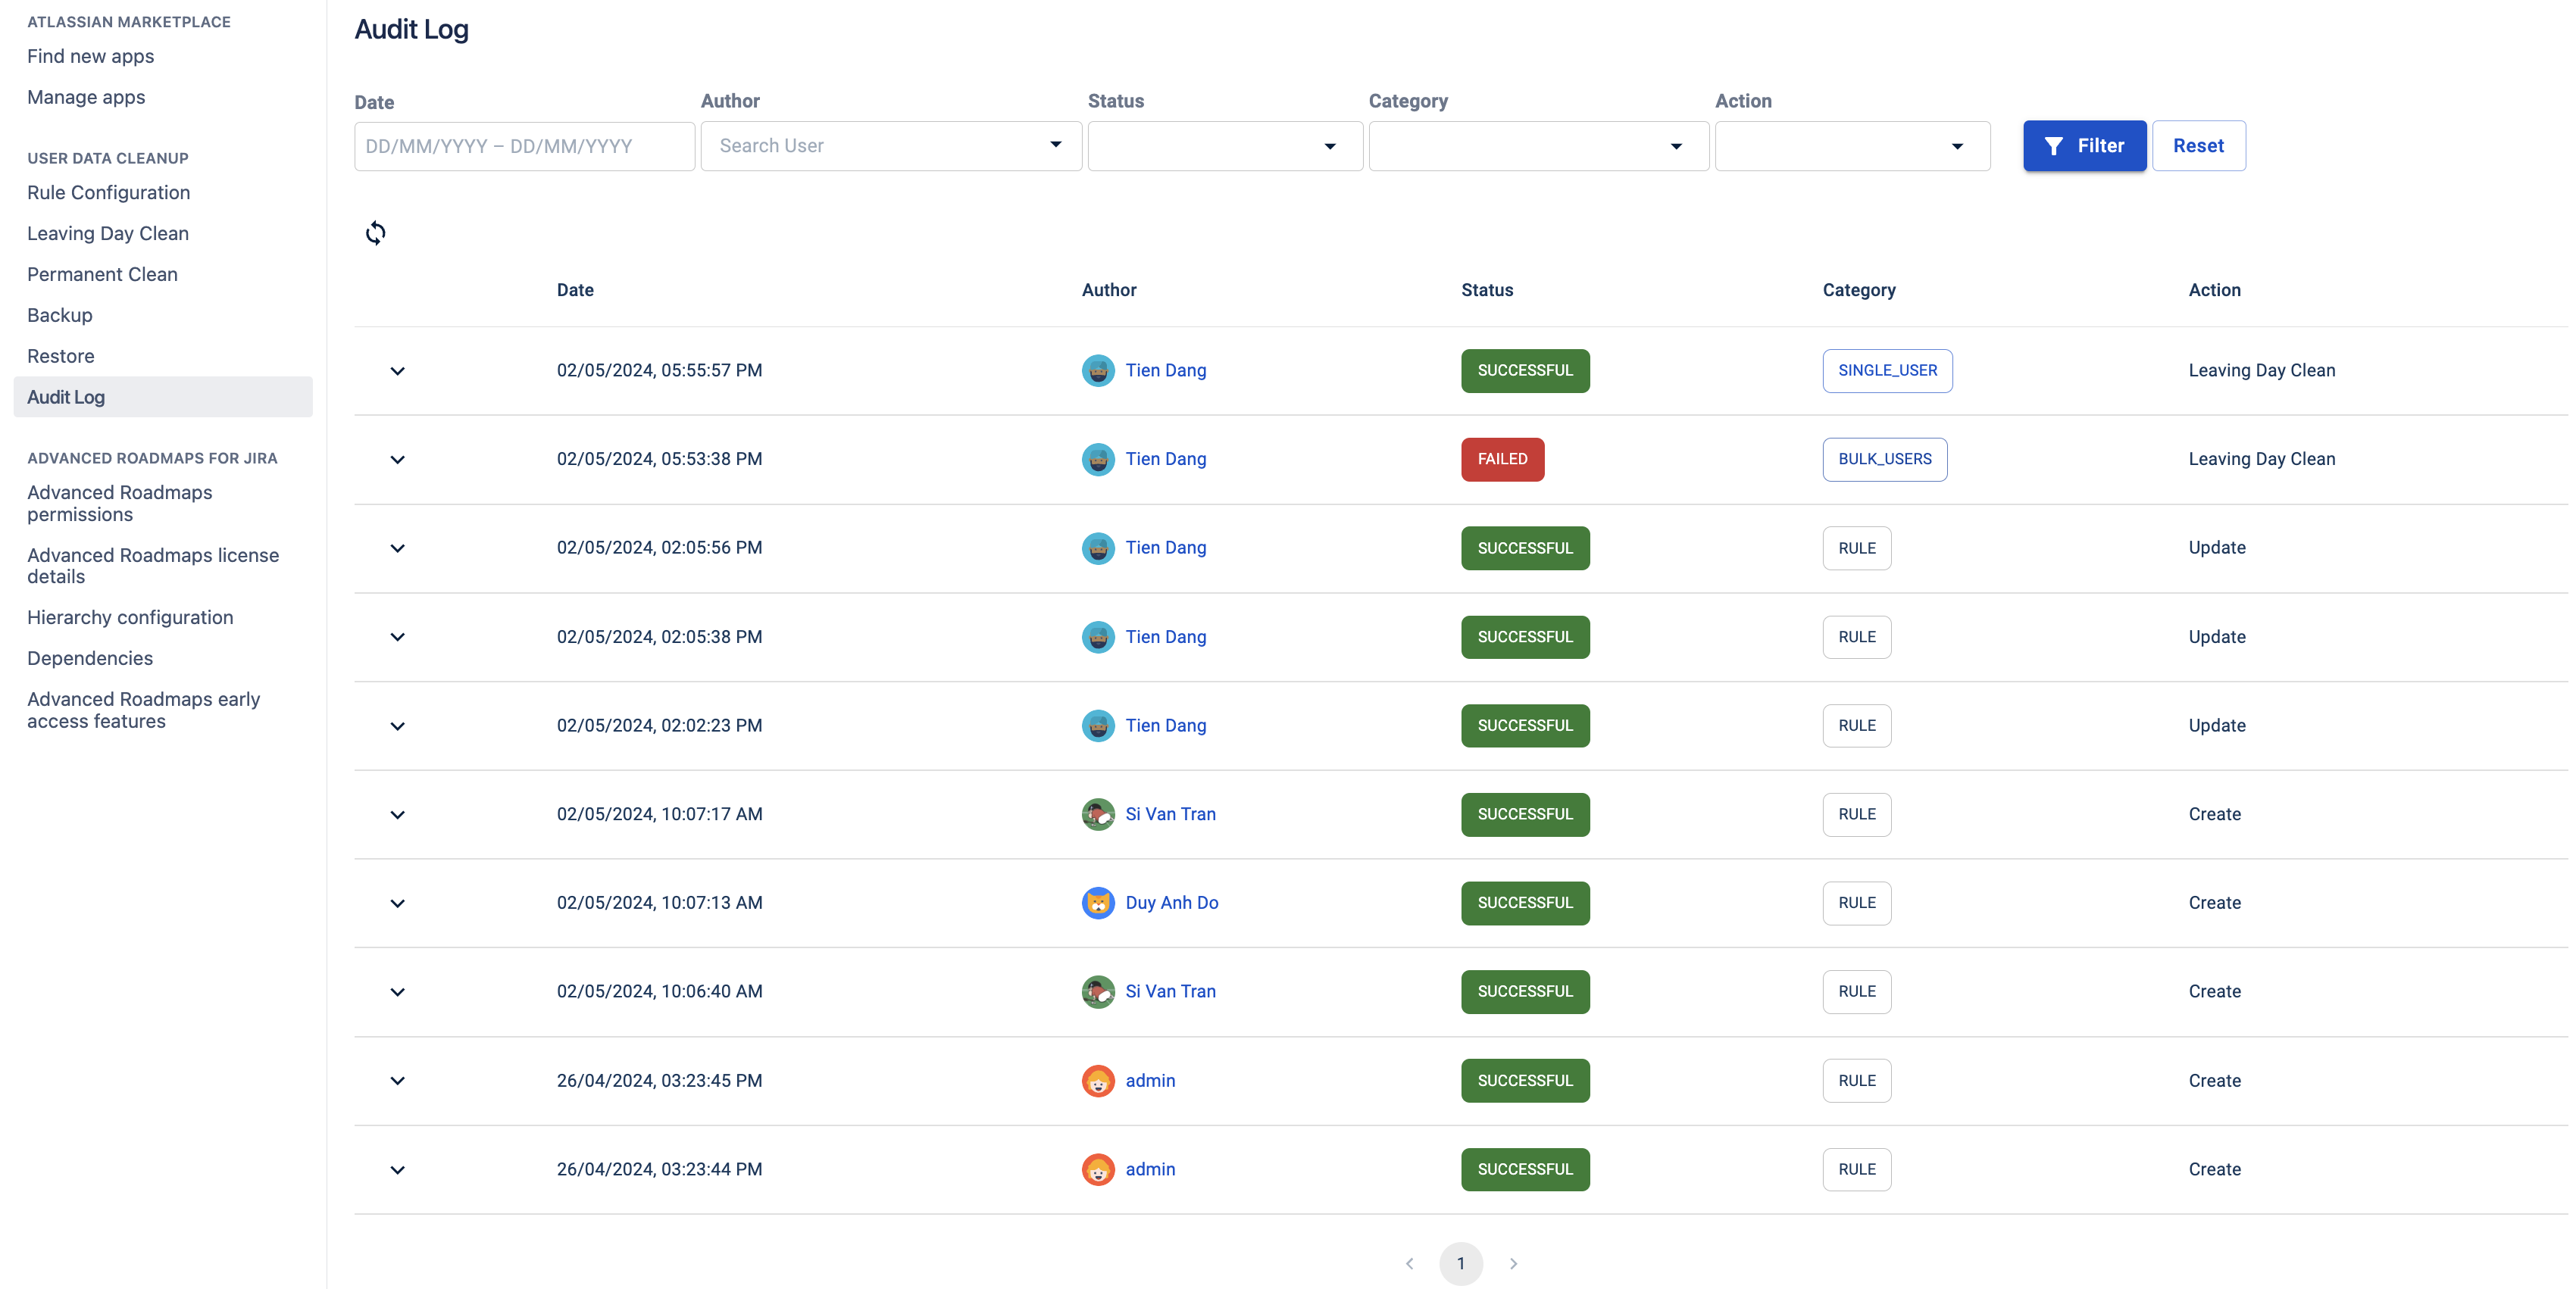Click Si Van Tran avatar at 10:07:17 AM
Screen dimensions: 2576x1289
(1098, 814)
